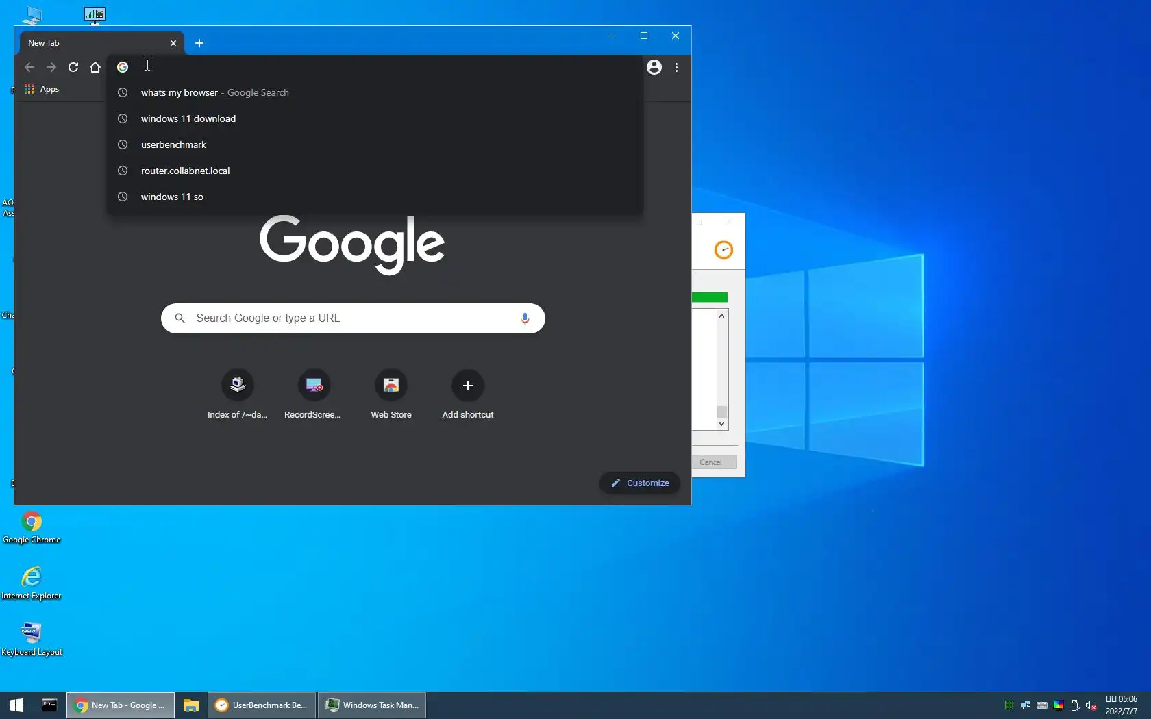Select the Google Chrome desktop icon
This screenshot has height=719, width=1151.
[32, 527]
